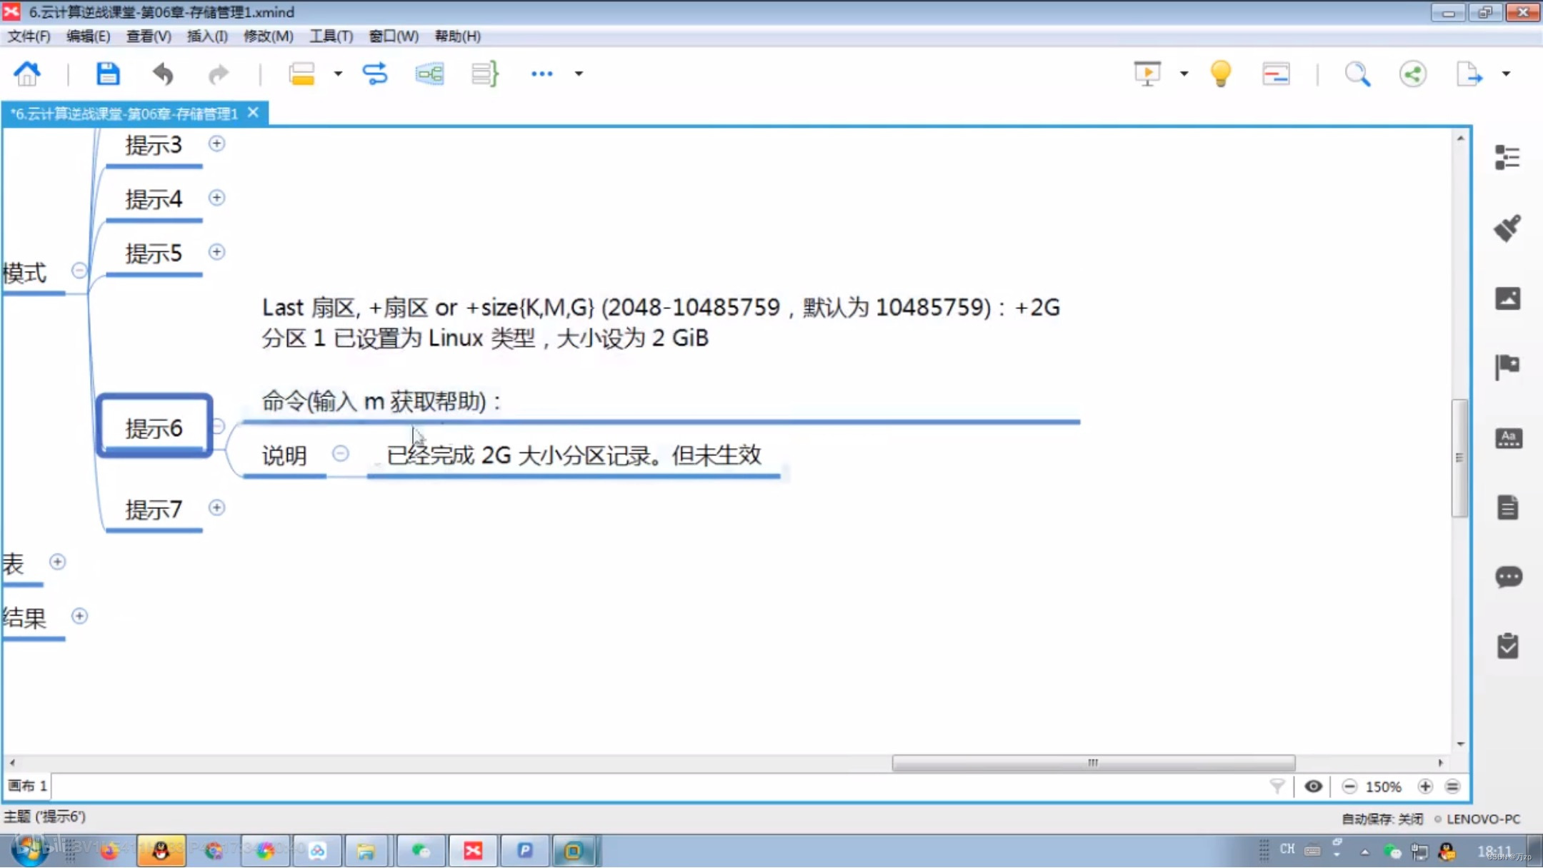The height and width of the screenshot is (868, 1543).
Task: Click the Redo icon in toolbar
Action: point(217,73)
